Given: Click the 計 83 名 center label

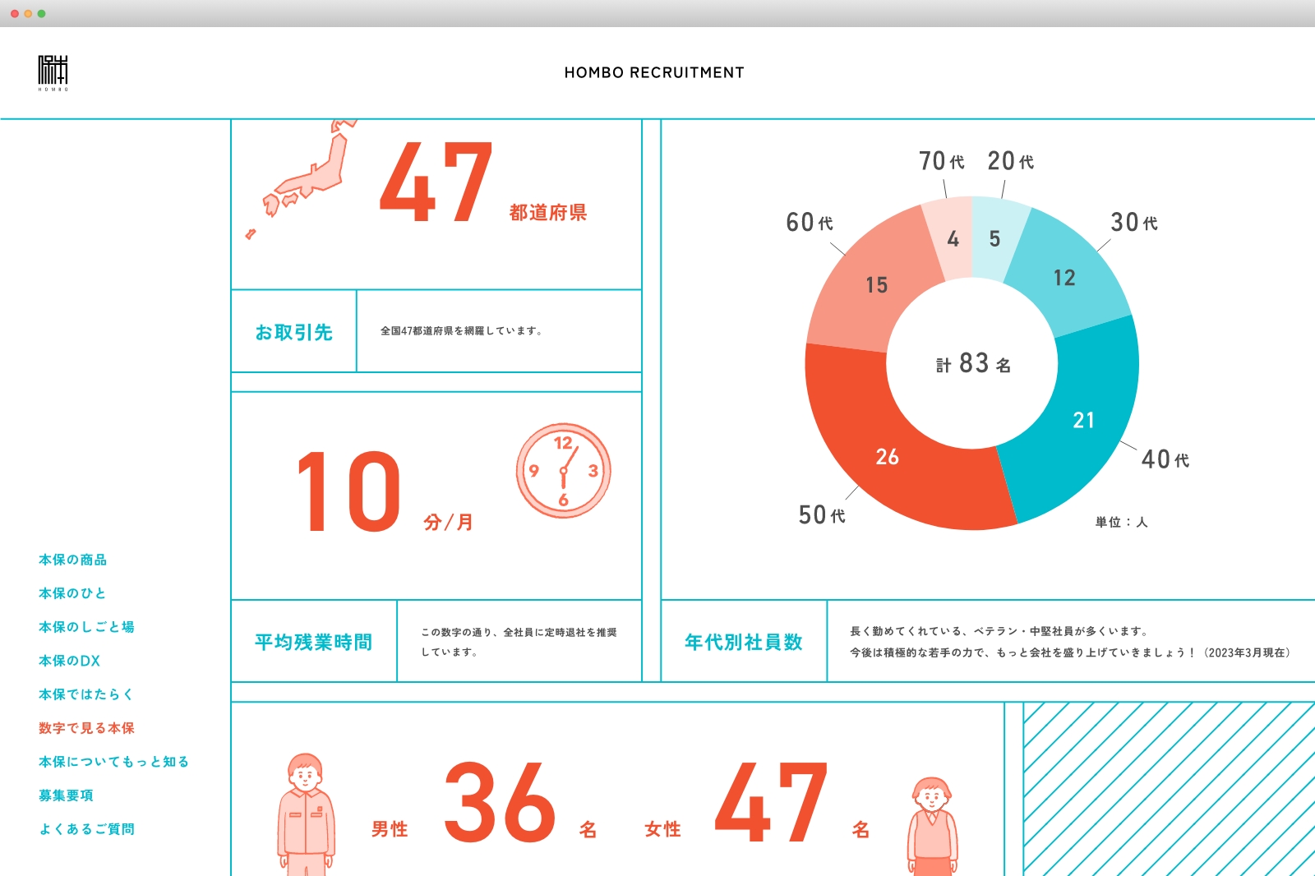Looking at the screenshot, I should [x=973, y=363].
